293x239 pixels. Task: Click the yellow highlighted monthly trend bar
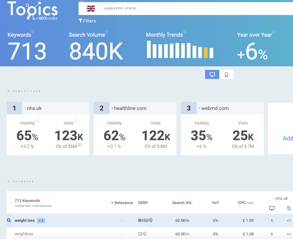pyautogui.click(x=206, y=53)
